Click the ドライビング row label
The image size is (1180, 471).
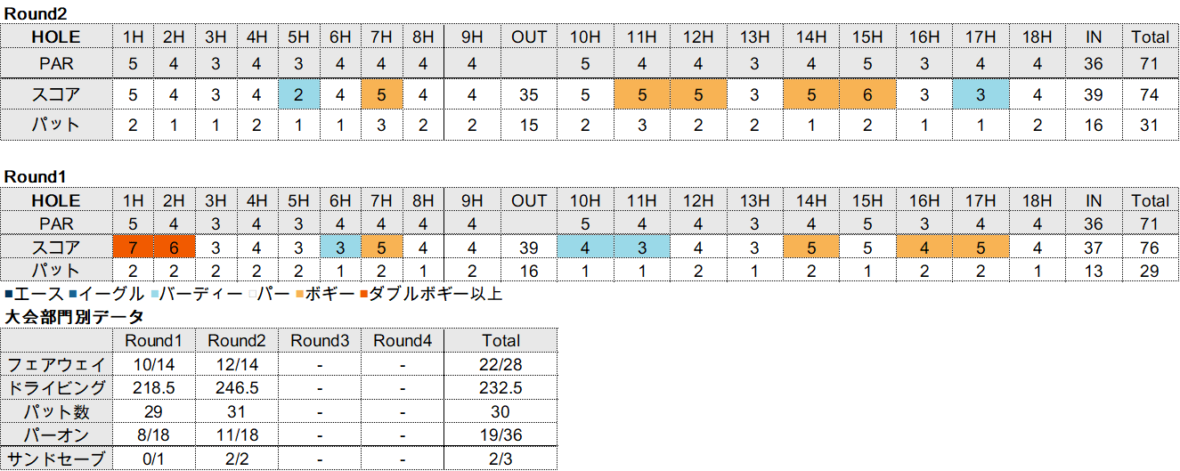point(56,387)
